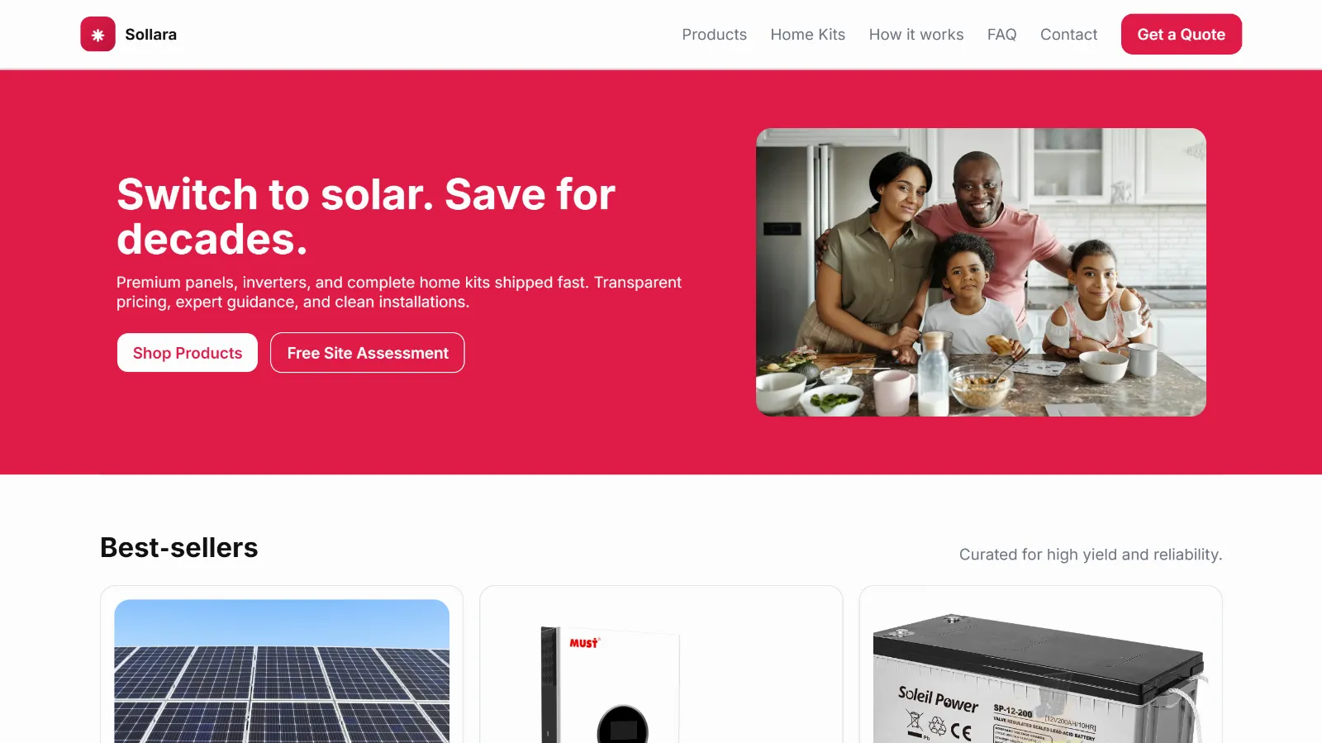The width and height of the screenshot is (1322, 743).
Task: Click the Sollara sun logo icon
Action: [x=97, y=34]
